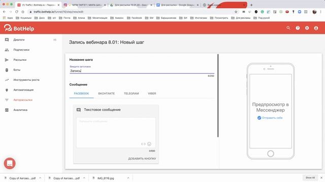Screen dimensions: 325x182
Task: Switch to the Instagram browser tab
Action: click(85, 5)
